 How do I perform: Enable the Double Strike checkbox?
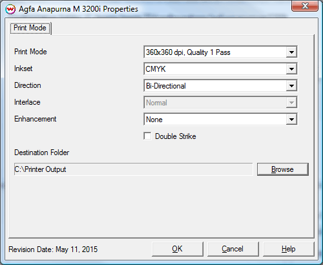pos(147,136)
